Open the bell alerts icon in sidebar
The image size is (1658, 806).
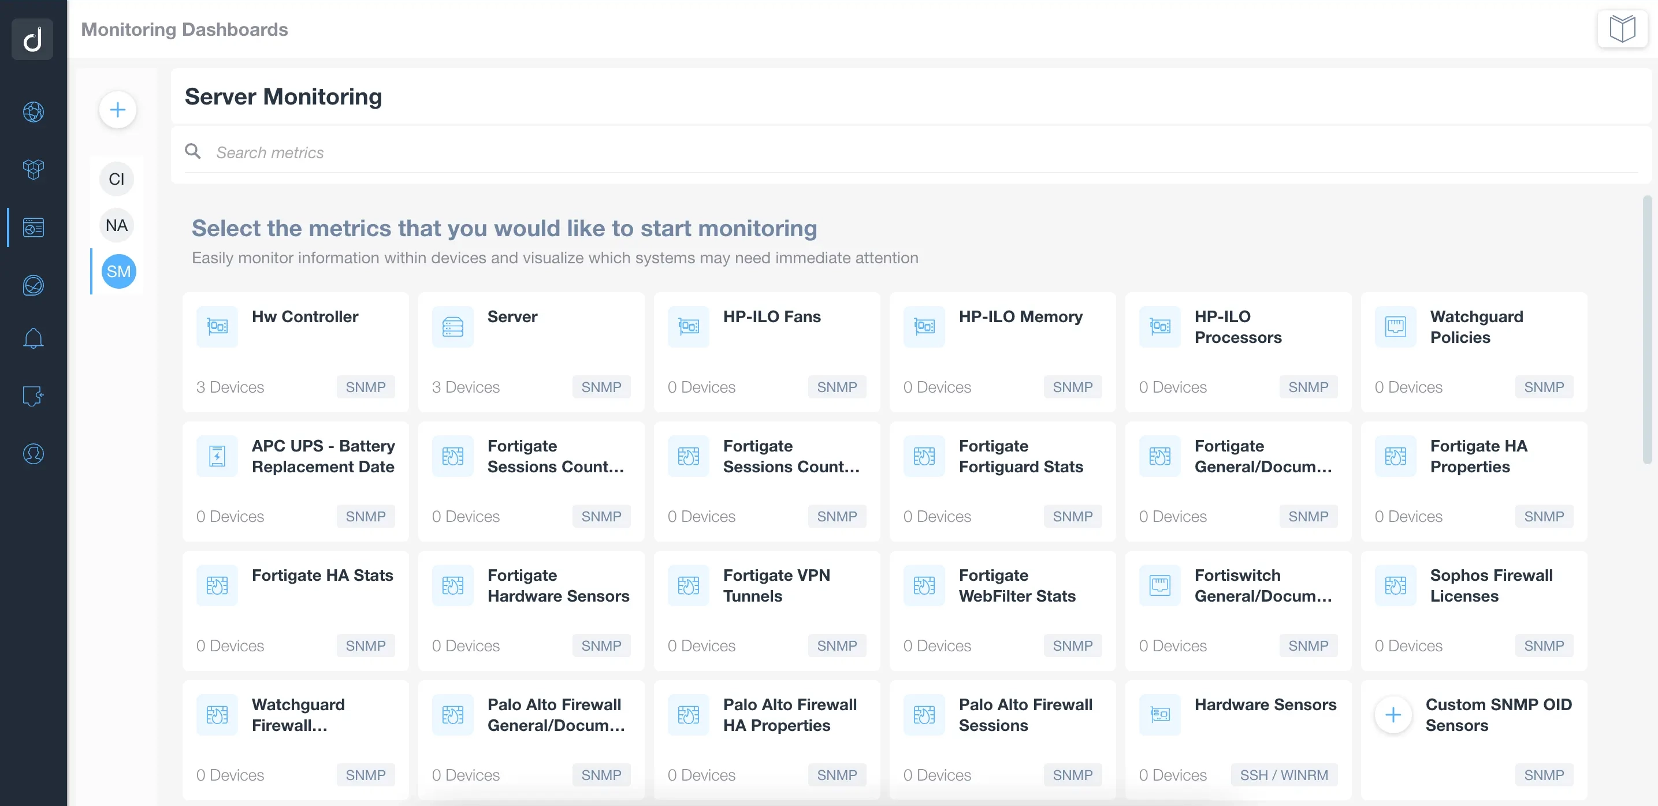pyautogui.click(x=34, y=338)
